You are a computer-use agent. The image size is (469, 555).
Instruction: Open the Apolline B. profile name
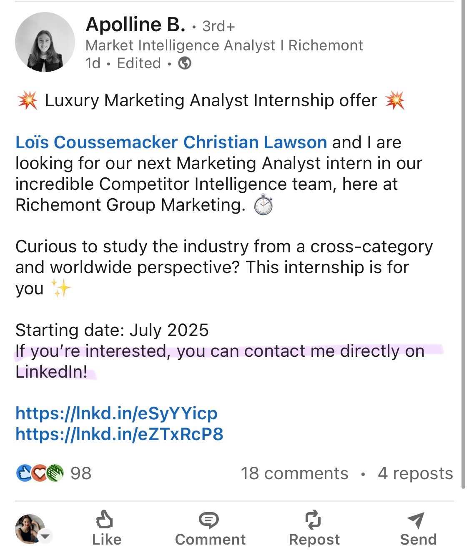[x=135, y=25]
